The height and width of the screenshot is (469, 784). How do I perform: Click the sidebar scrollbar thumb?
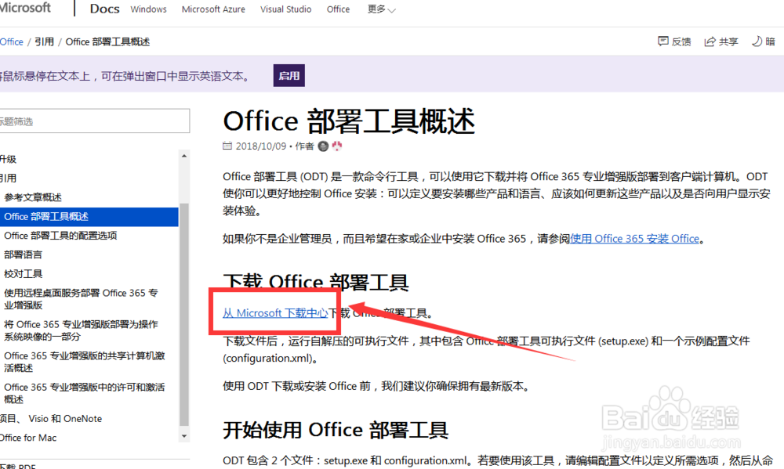184,315
